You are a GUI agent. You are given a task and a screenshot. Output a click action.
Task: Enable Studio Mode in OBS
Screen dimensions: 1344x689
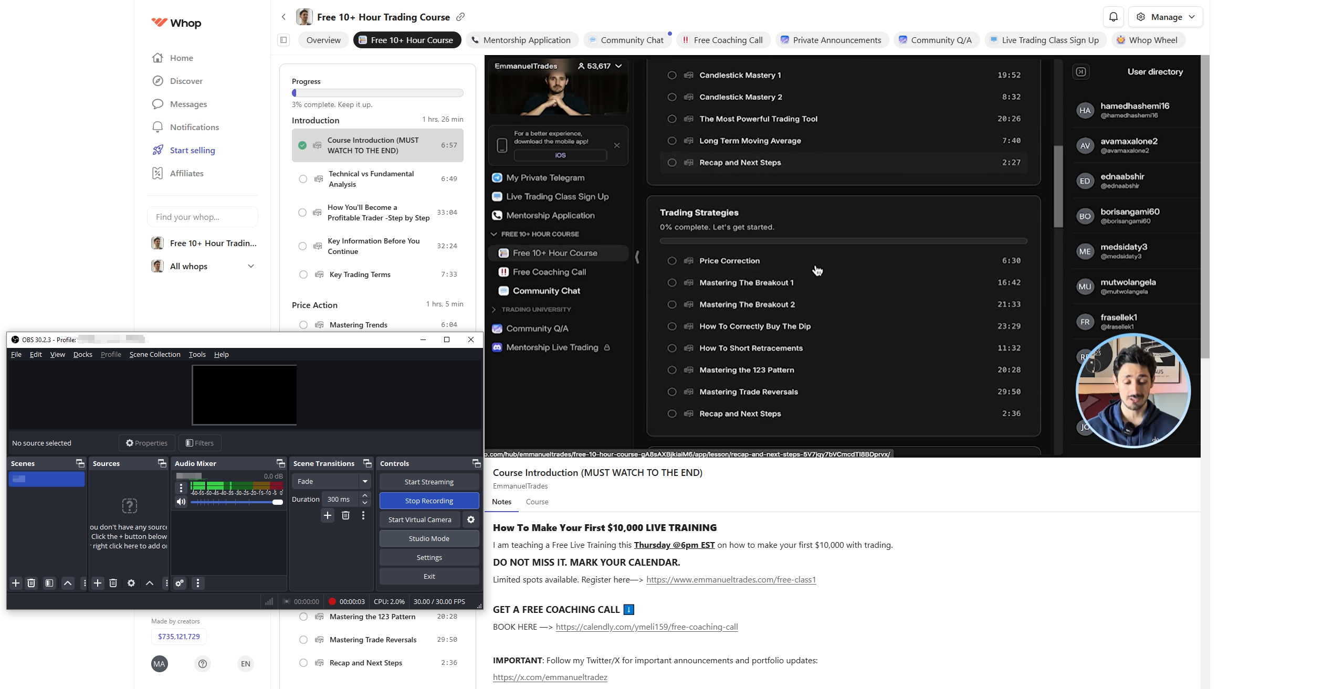[429, 538]
